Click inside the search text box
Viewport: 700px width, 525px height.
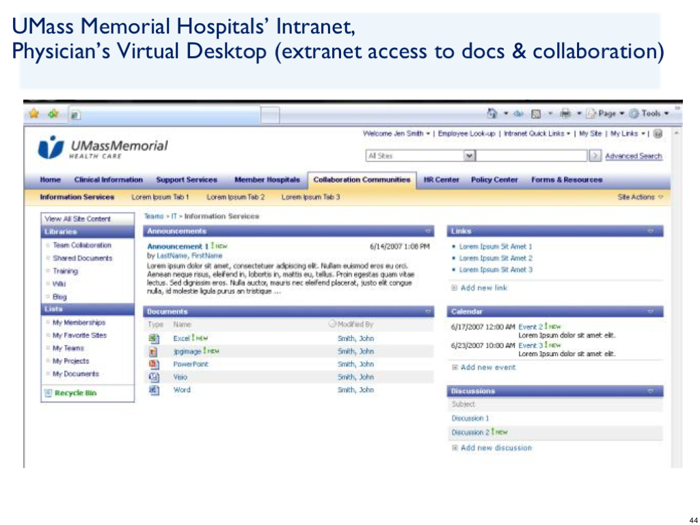coord(531,155)
